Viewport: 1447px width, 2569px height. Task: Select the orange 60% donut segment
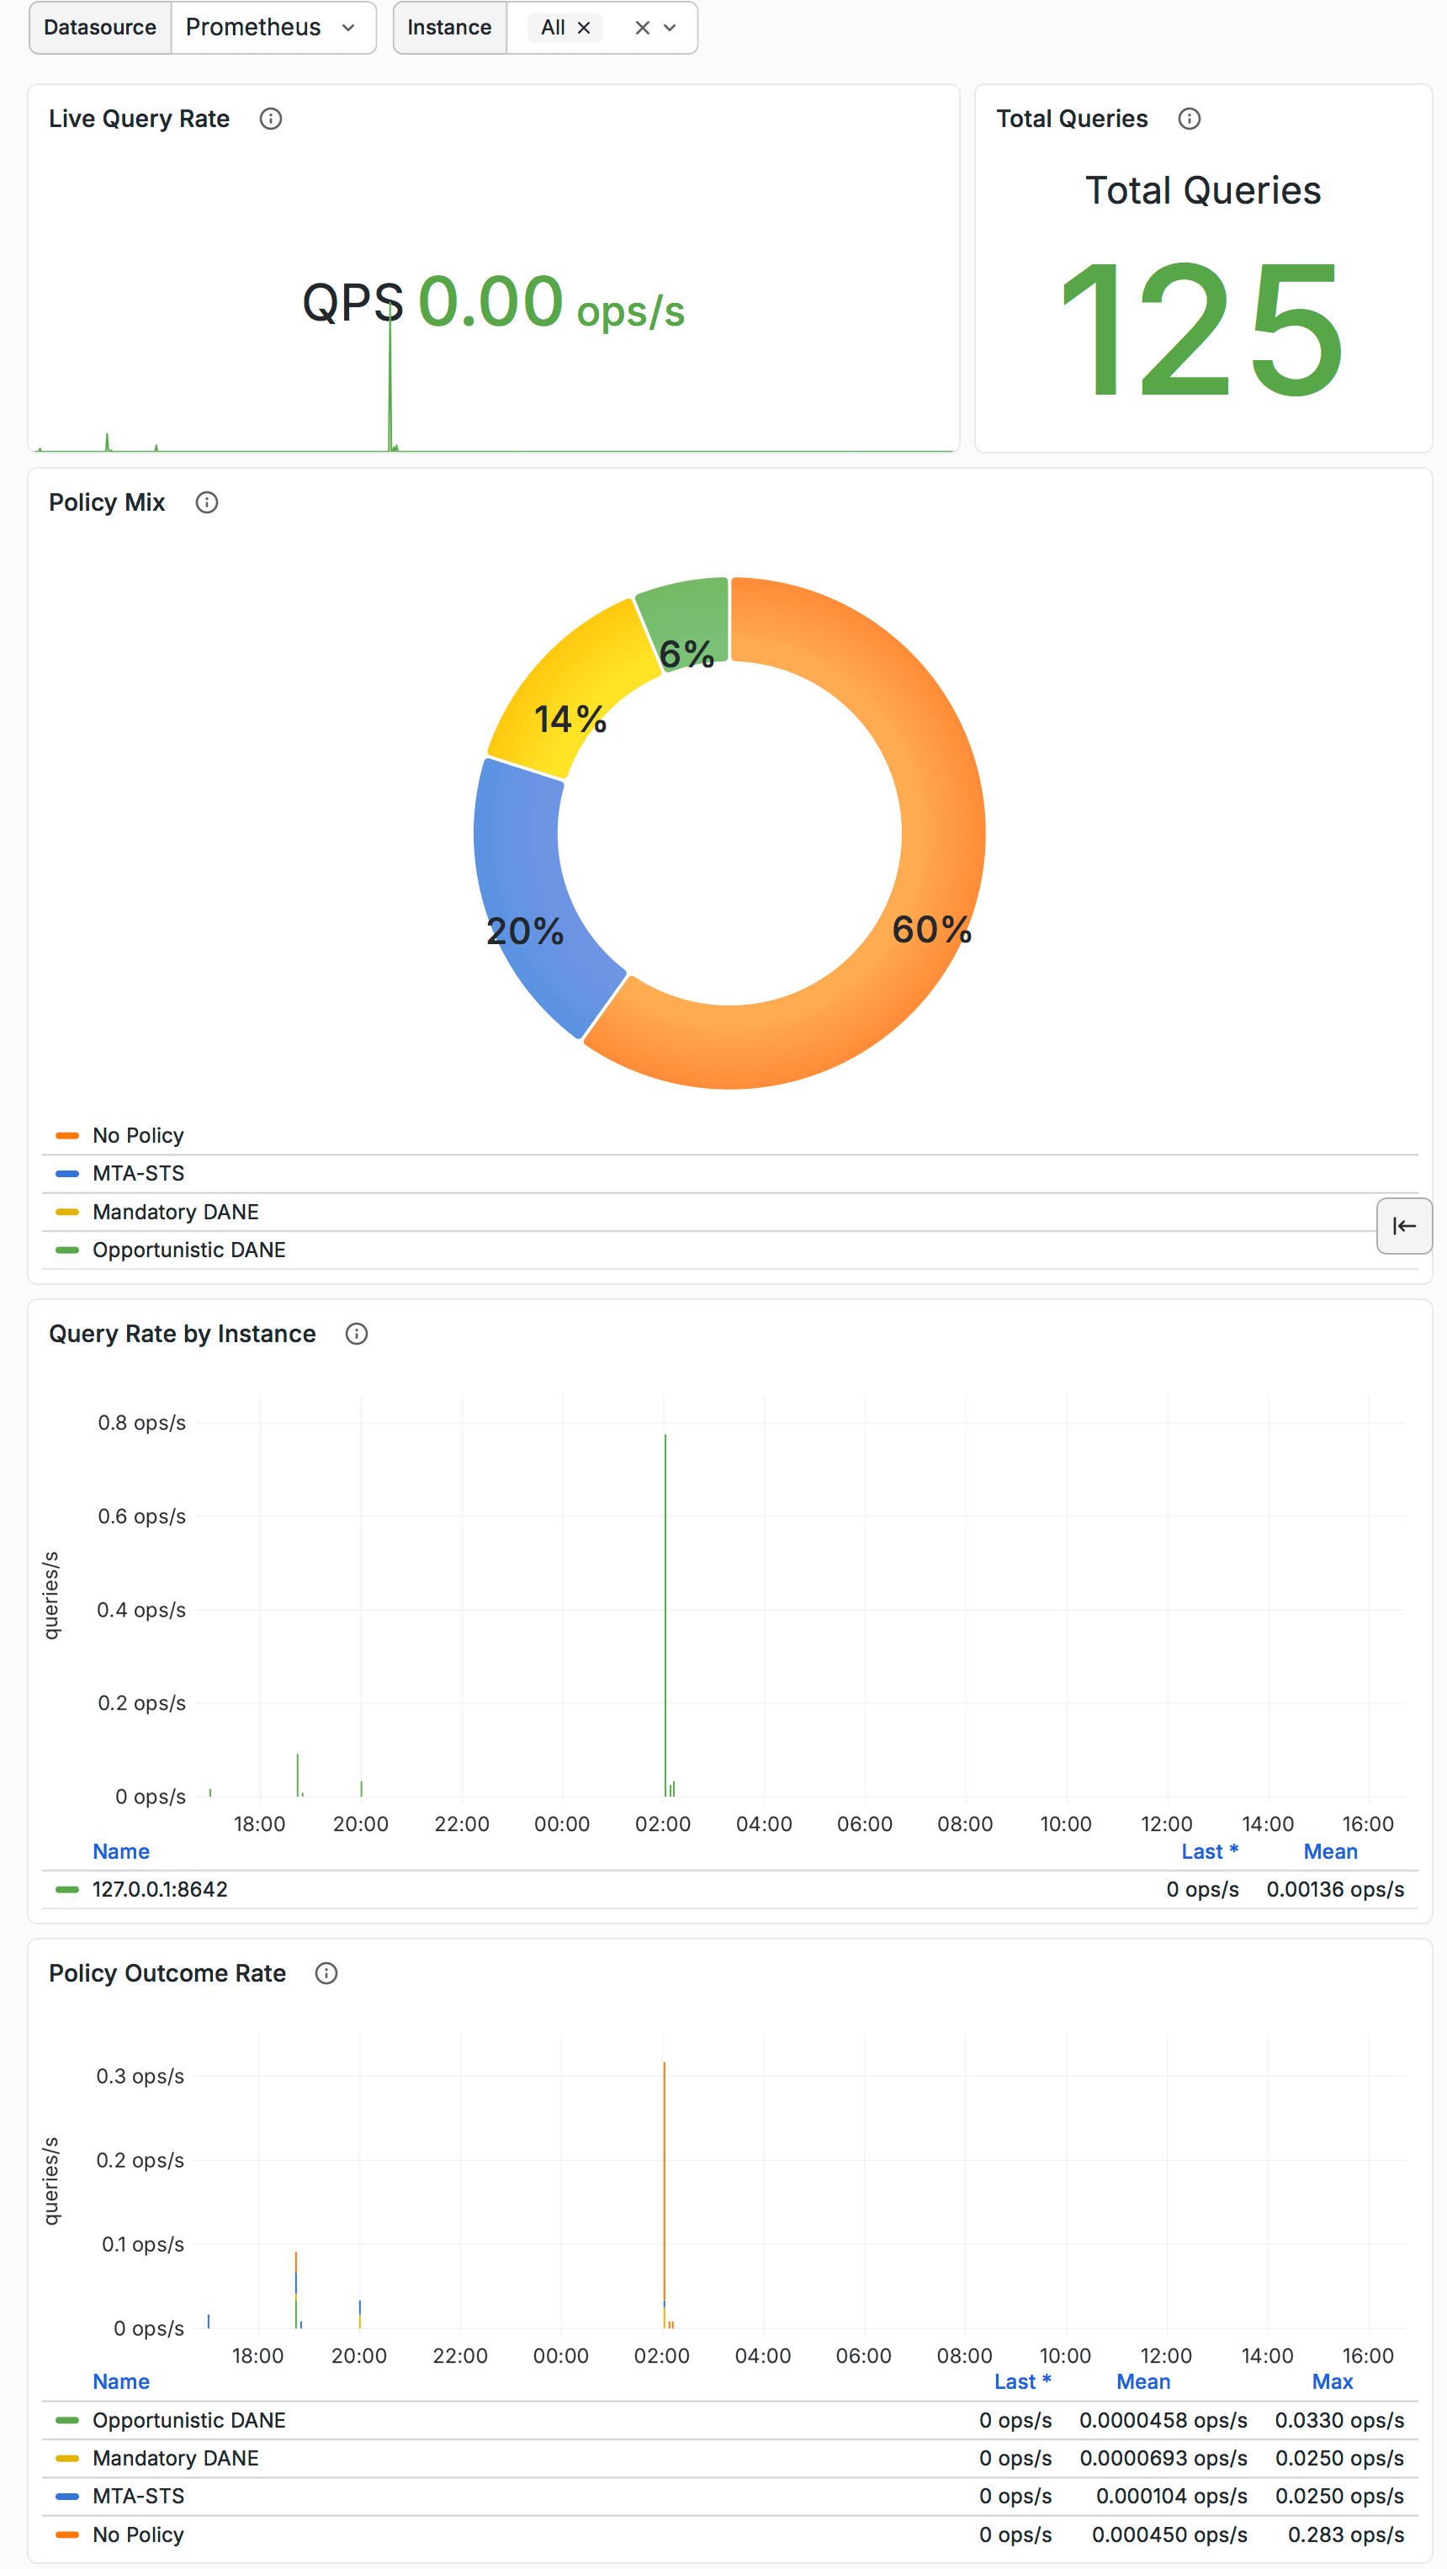click(930, 931)
